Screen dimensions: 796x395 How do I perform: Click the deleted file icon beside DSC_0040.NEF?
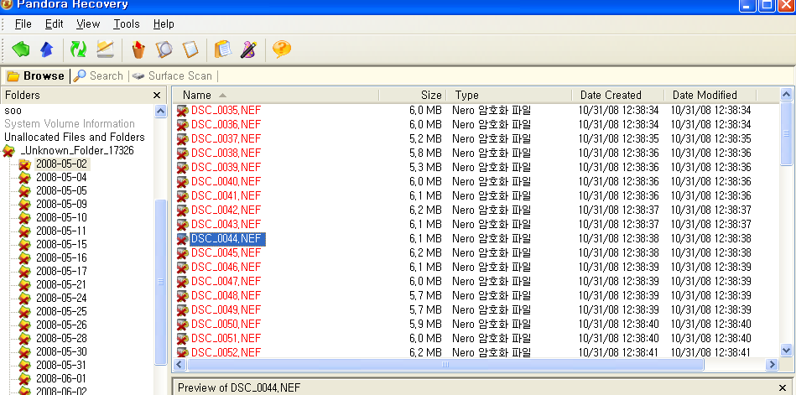(x=182, y=182)
